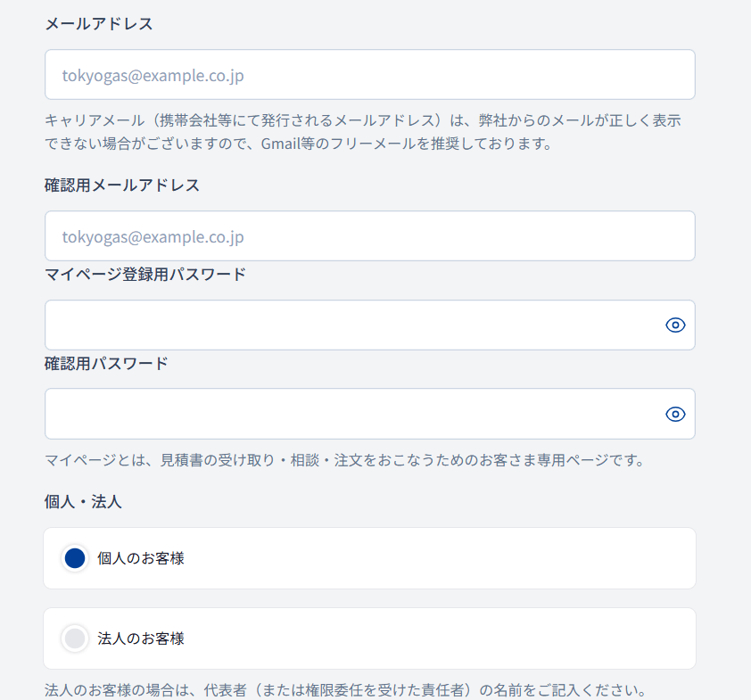This screenshot has width=751, height=700.
Task: Click the マイページ登録用パスワード label
Action: click(145, 274)
